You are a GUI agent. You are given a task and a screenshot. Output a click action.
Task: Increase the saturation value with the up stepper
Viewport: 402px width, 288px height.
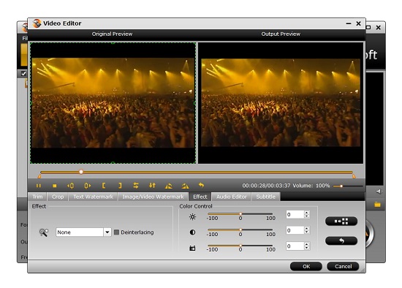[307, 244]
